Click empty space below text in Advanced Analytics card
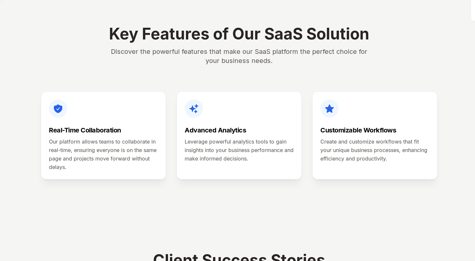Viewport: 475px width, 261px height. tap(239, 171)
